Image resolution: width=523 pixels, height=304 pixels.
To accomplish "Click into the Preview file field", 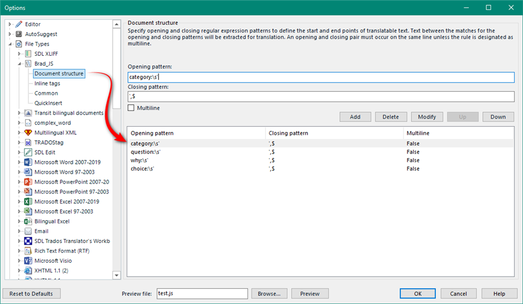I will coord(202,294).
